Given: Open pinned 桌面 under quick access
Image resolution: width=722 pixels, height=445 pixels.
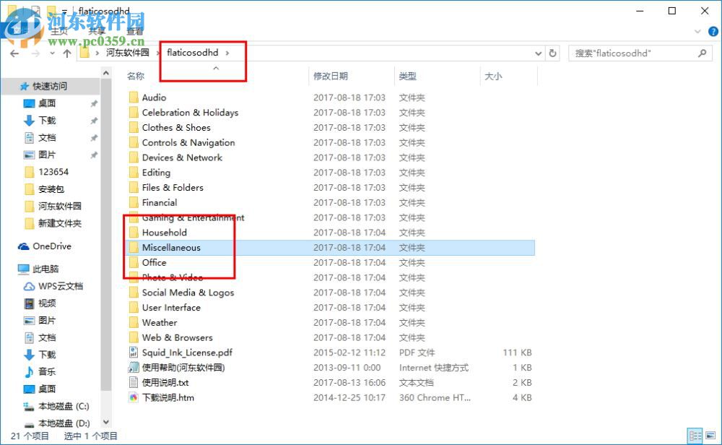Looking at the screenshot, I should [40, 103].
